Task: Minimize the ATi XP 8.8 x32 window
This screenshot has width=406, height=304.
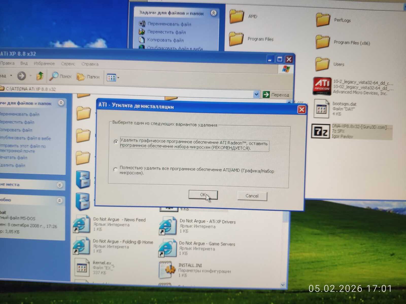Action: coord(270,59)
